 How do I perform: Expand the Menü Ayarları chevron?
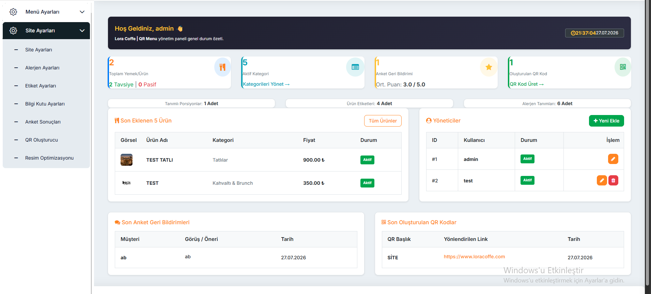tap(82, 12)
